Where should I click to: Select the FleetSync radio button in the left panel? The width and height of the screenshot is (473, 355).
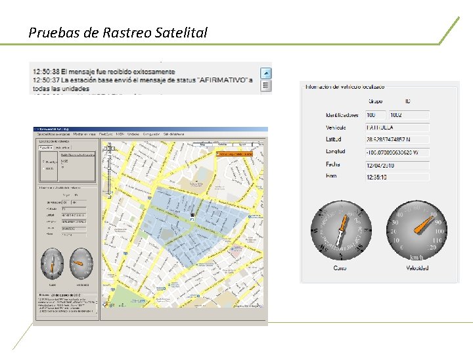43,162
